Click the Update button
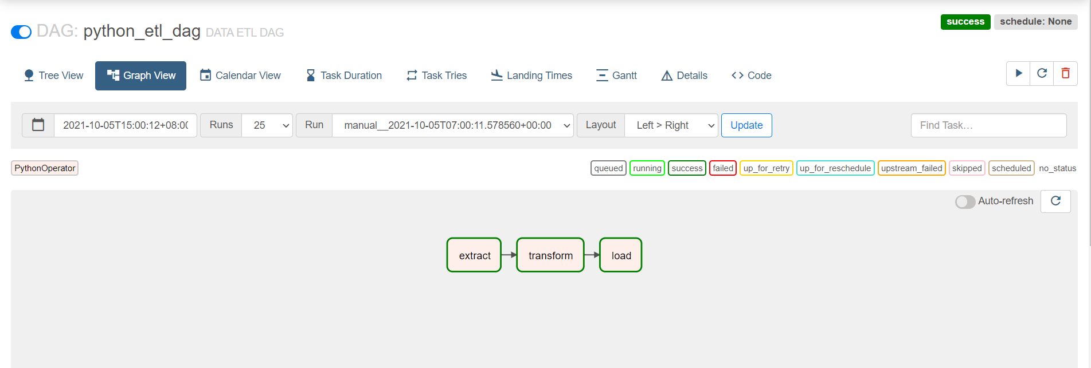 click(x=746, y=125)
